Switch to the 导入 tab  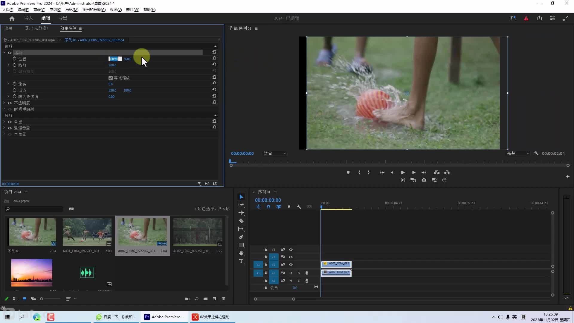pos(28,18)
